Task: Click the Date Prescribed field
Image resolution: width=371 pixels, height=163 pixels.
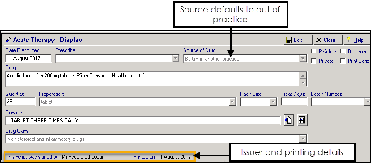Action: [29, 58]
